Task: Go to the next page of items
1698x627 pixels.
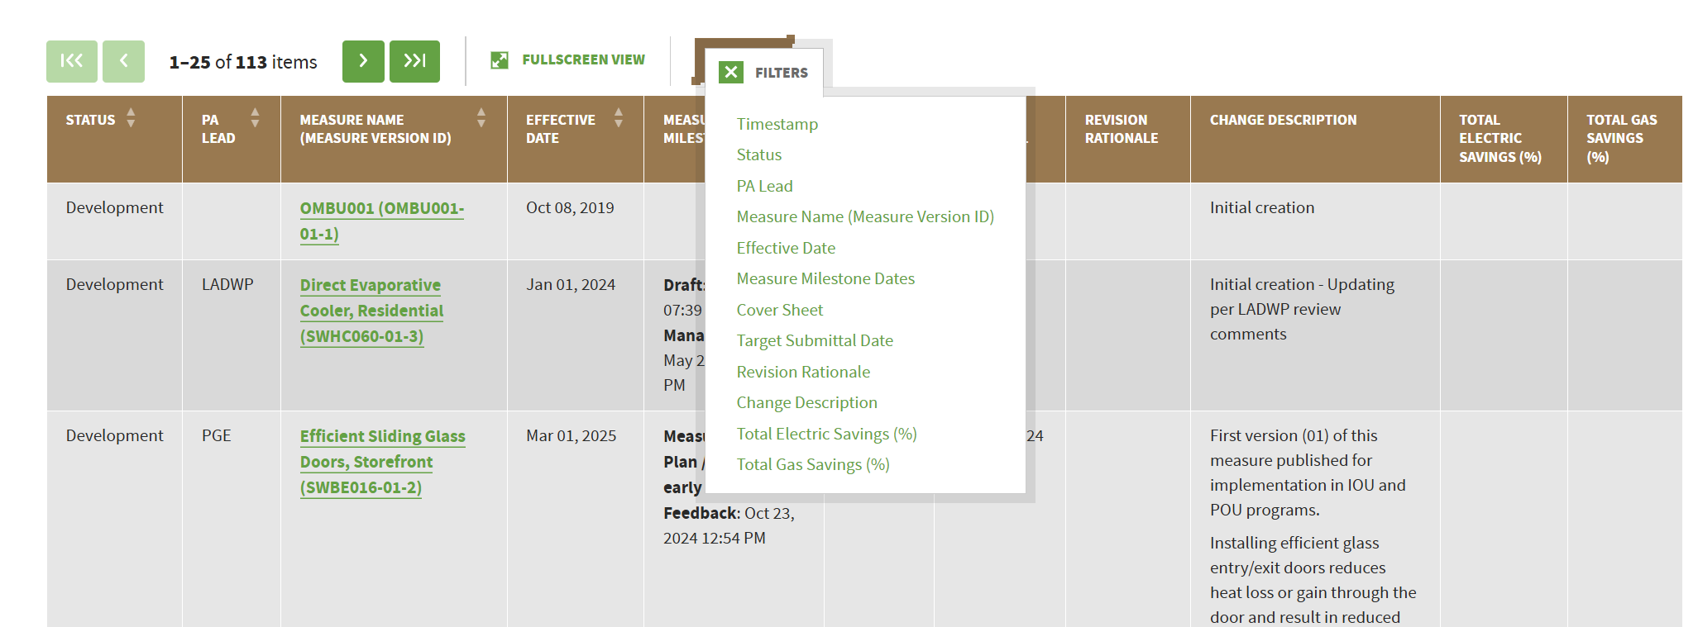Action: 363,61
